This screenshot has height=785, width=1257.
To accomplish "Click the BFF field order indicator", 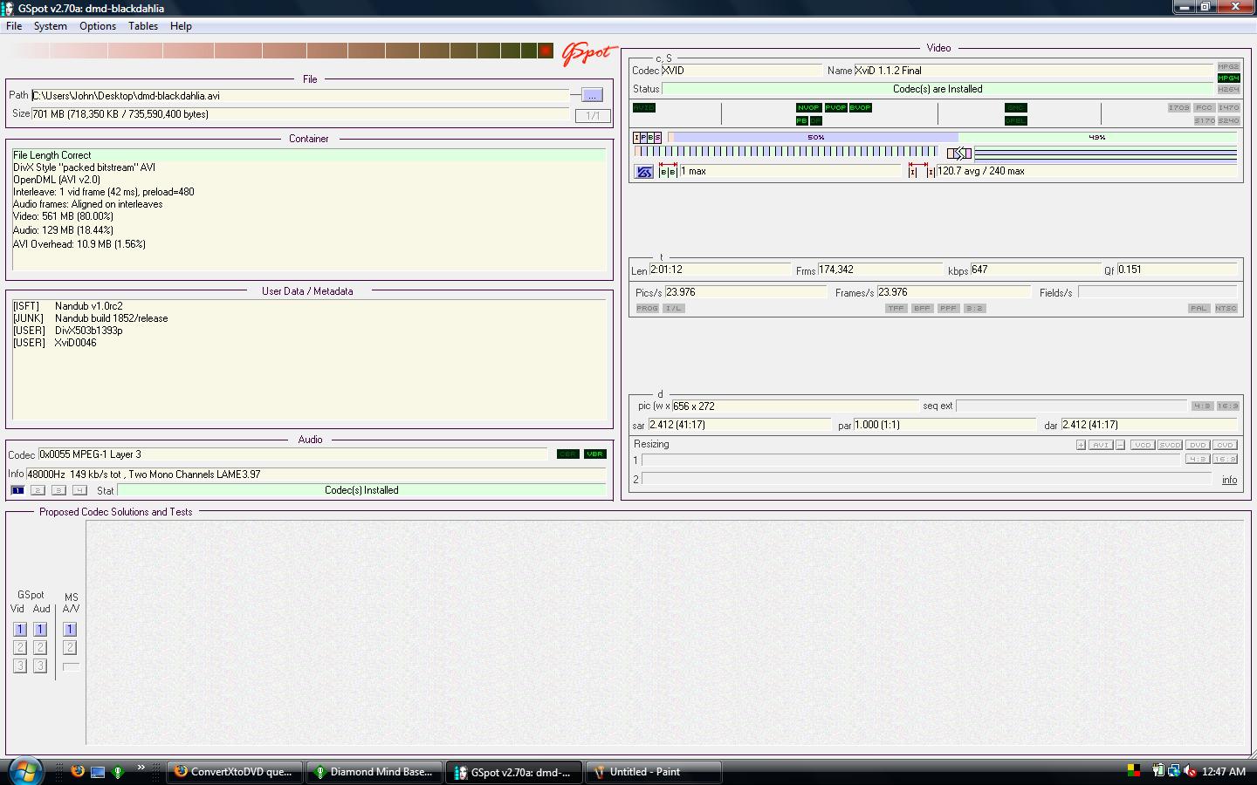I will [x=922, y=308].
